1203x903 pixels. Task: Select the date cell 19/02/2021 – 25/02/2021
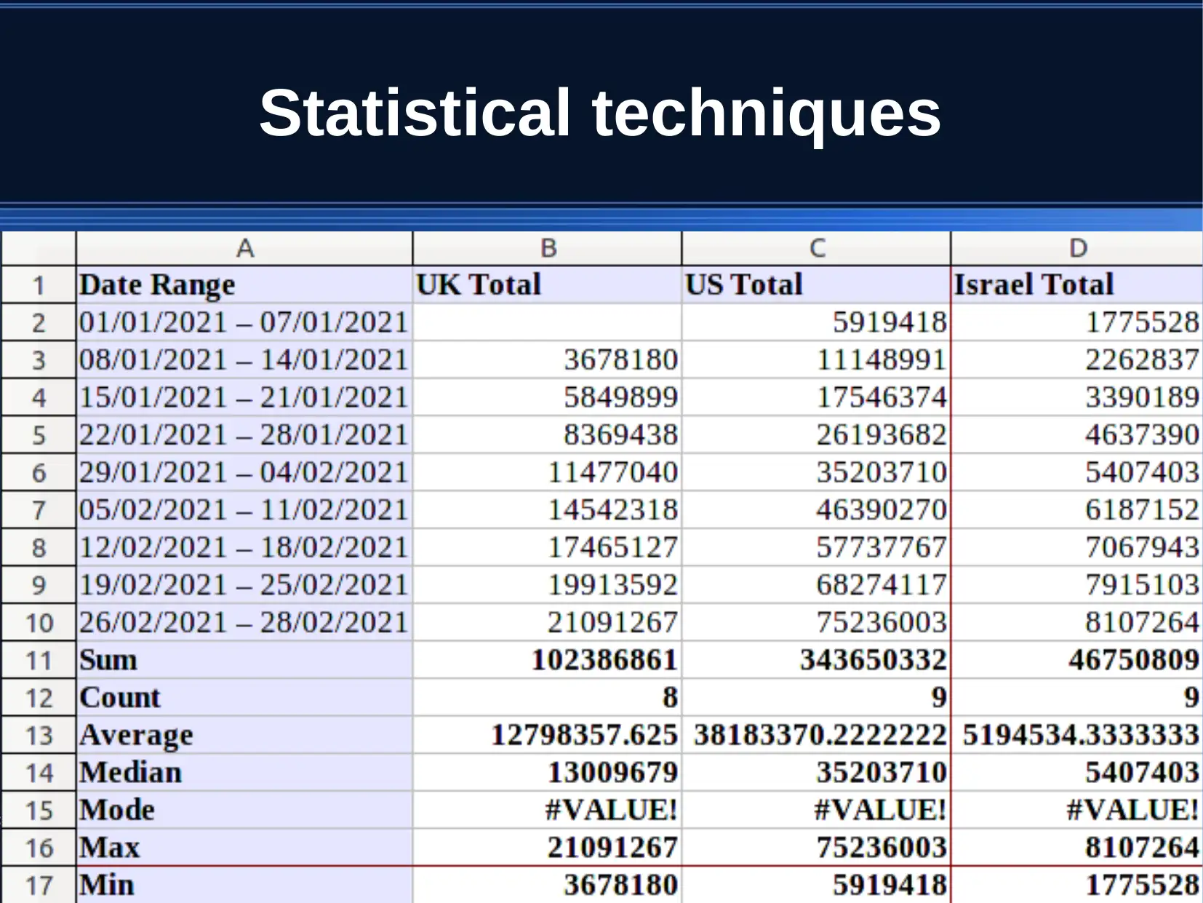(244, 585)
